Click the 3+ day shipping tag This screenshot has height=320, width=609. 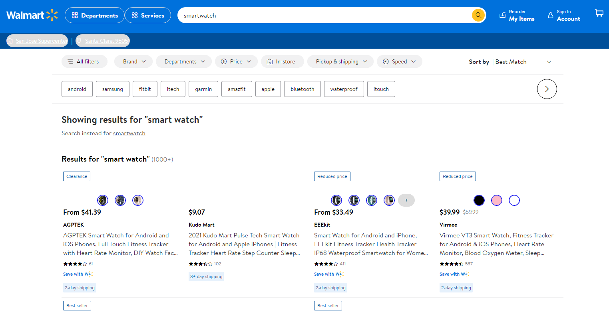tap(206, 277)
